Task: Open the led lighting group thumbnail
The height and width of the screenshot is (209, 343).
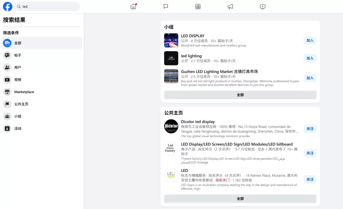Action: click(x=171, y=58)
